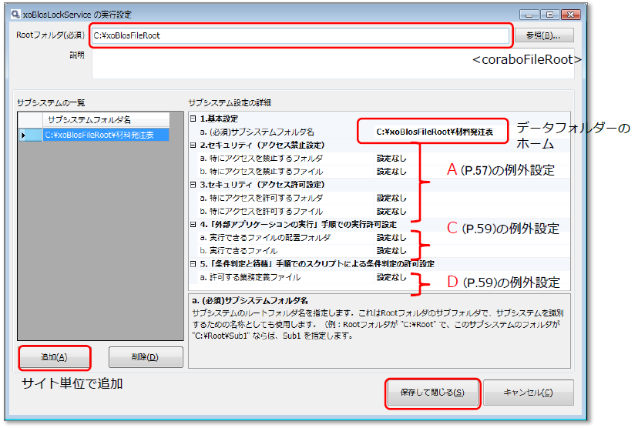Minimize the xoBlosLockService window
Screen dimensions: 638x428
529,15
